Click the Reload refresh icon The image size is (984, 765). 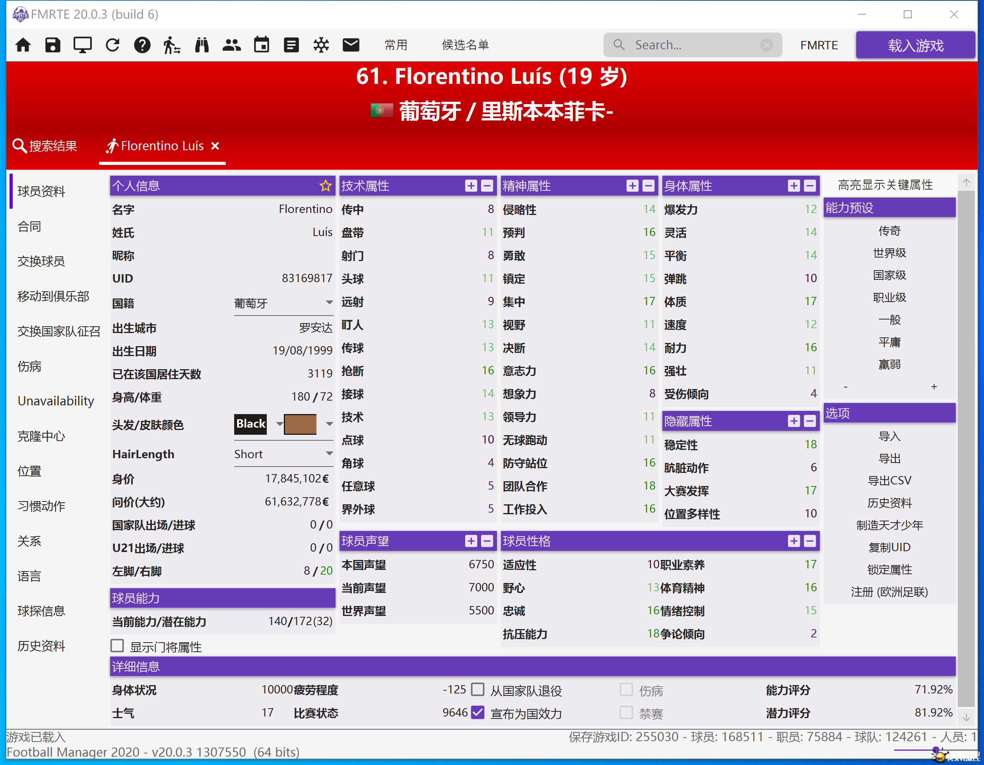point(113,45)
